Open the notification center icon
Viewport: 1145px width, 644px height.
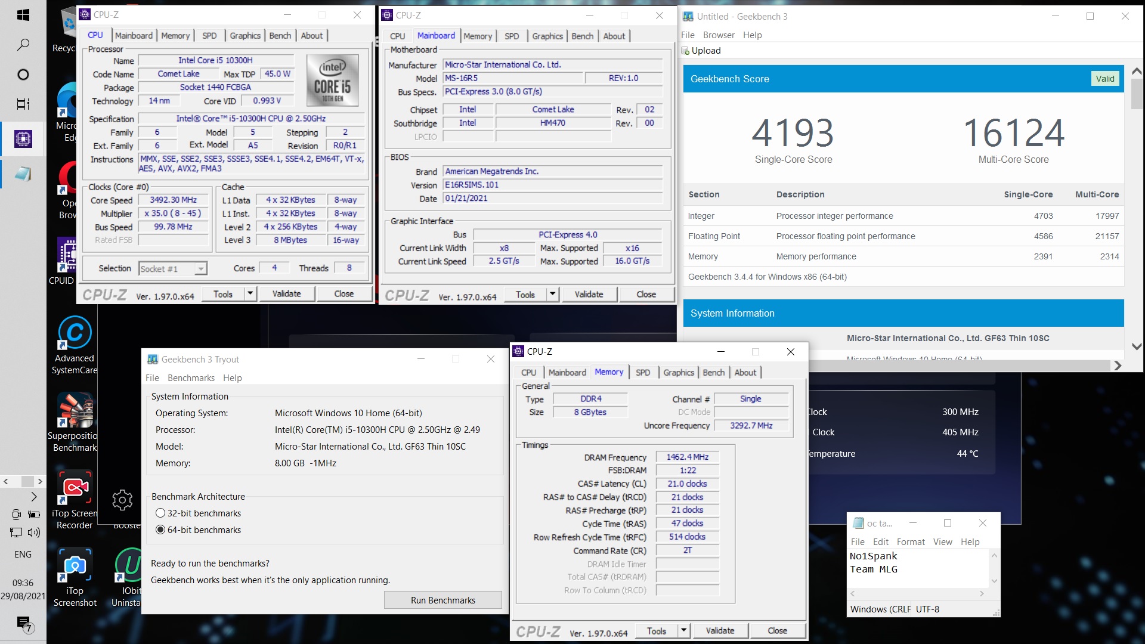[24, 624]
